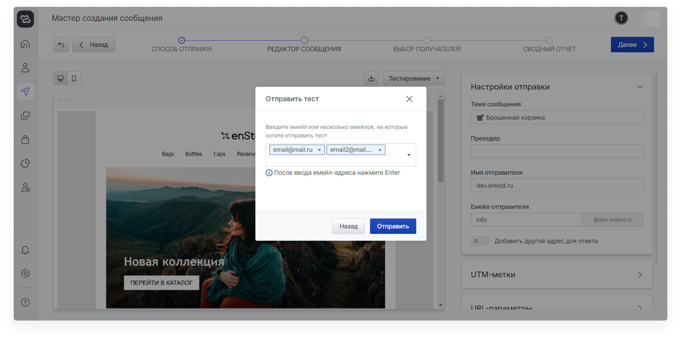Open the shopping bag icon in sidebar

pyautogui.click(x=25, y=139)
